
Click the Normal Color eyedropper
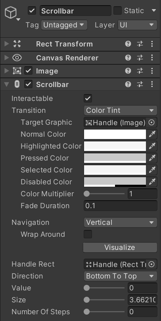[152, 134]
